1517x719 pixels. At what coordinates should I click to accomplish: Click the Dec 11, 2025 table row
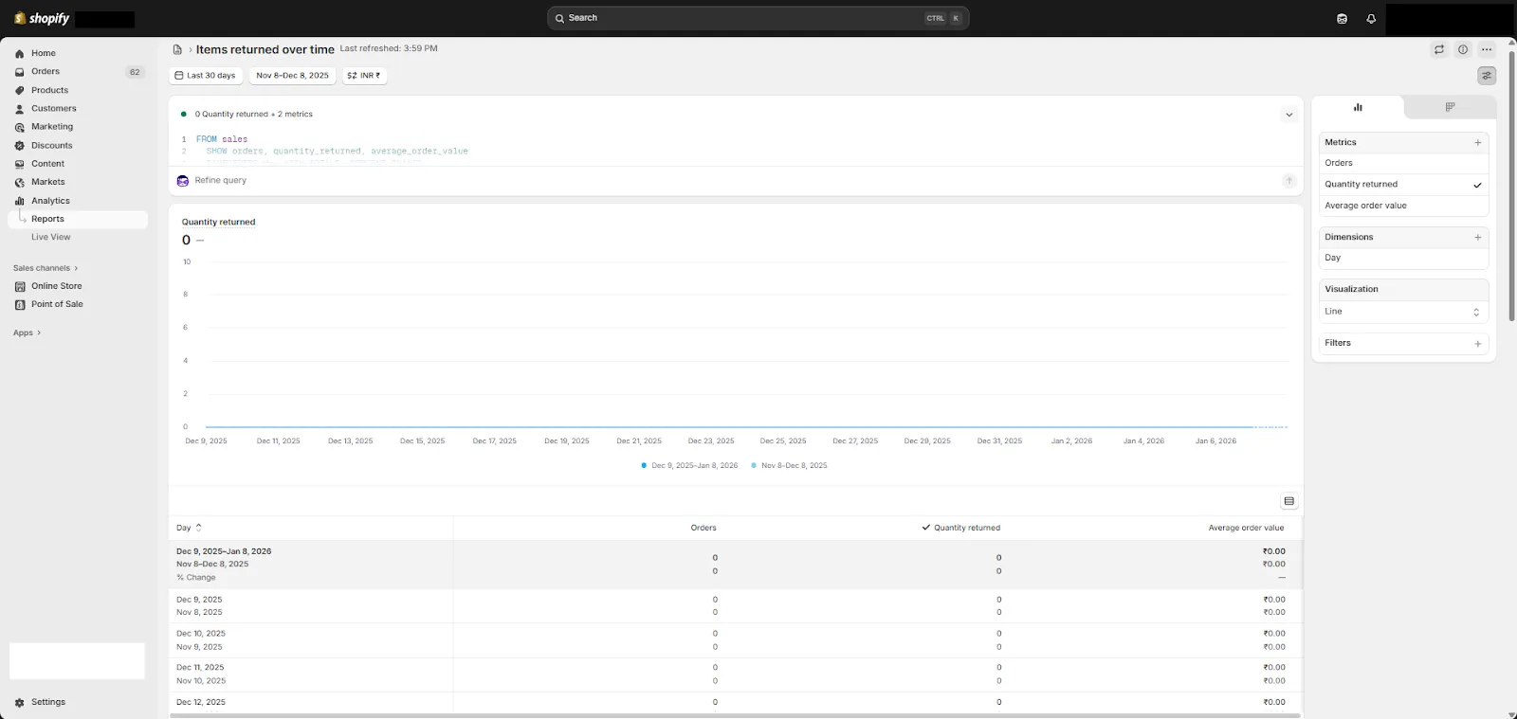tap(735, 674)
